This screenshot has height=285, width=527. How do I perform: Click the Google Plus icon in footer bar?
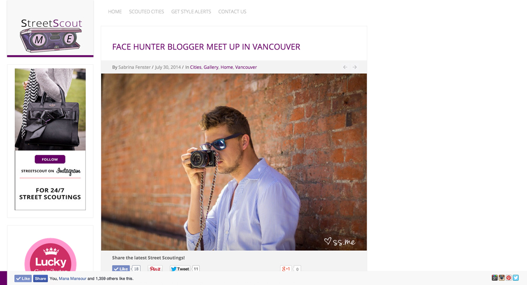click(x=494, y=278)
